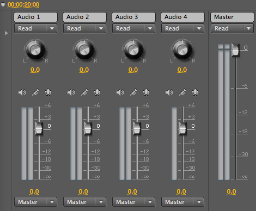
Task: Expand effects and sends with side triangle
Action: pyautogui.click(x=6, y=33)
